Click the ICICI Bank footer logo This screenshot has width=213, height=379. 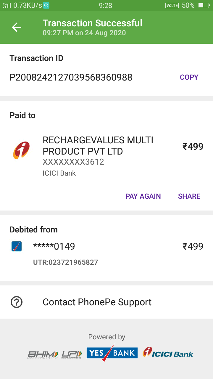pos(168,353)
